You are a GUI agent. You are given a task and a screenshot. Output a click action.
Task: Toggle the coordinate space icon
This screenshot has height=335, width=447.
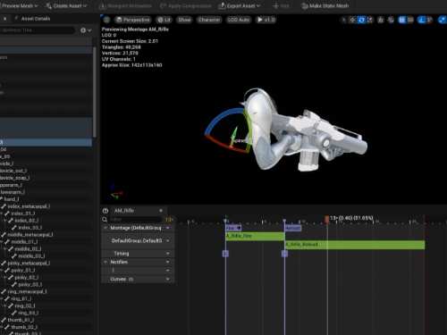tap(381, 20)
